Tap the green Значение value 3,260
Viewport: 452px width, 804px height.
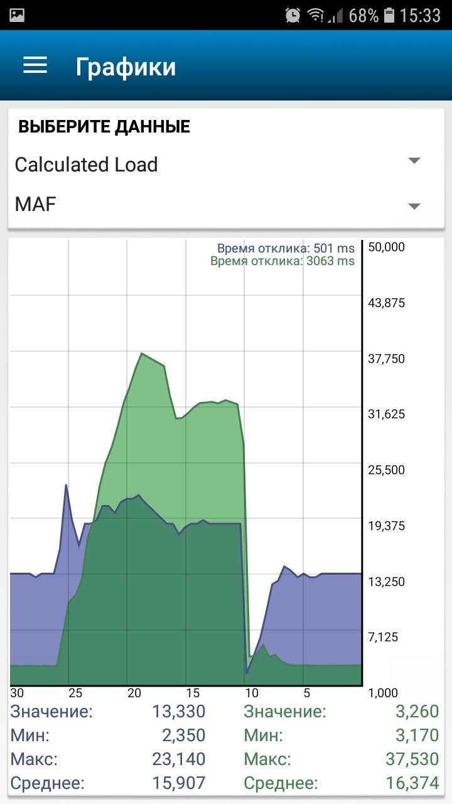[x=417, y=712]
